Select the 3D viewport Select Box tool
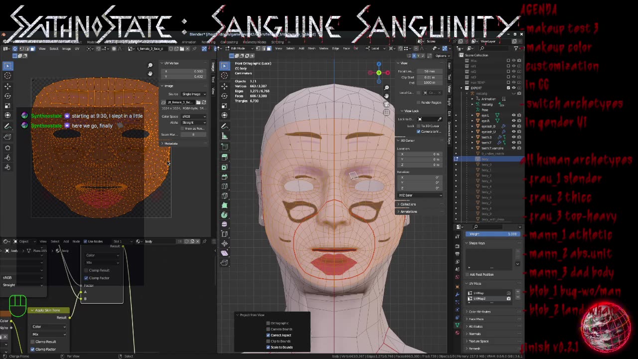This screenshot has width=638, height=359. pos(224,66)
